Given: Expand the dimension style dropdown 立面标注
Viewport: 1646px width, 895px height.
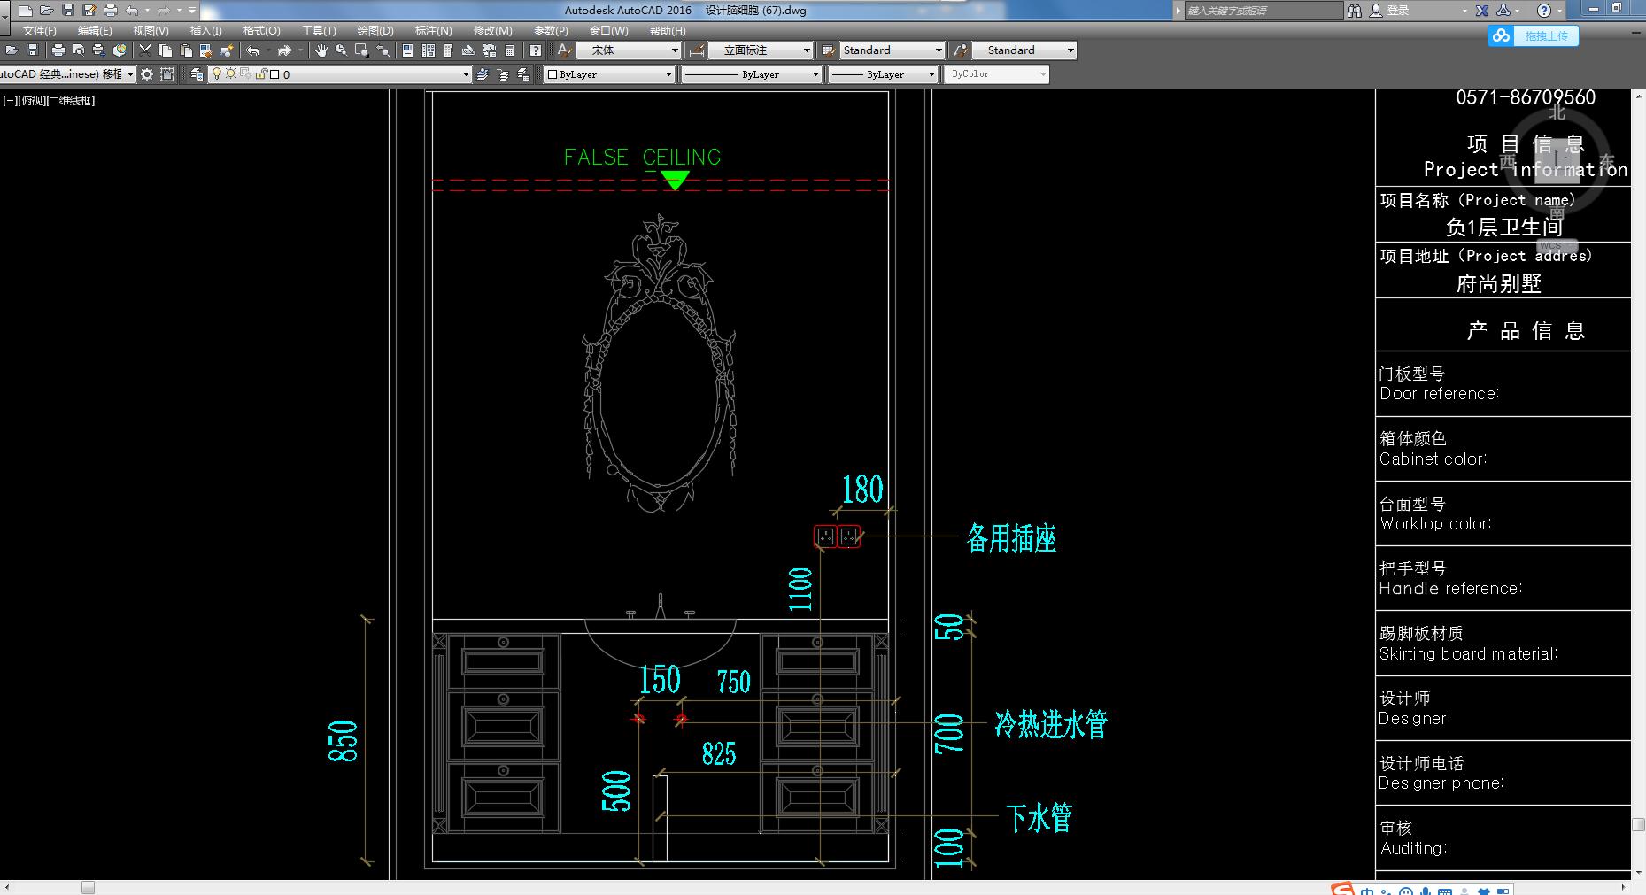Looking at the screenshot, I should pyautogui.click(x=806, y=50).
